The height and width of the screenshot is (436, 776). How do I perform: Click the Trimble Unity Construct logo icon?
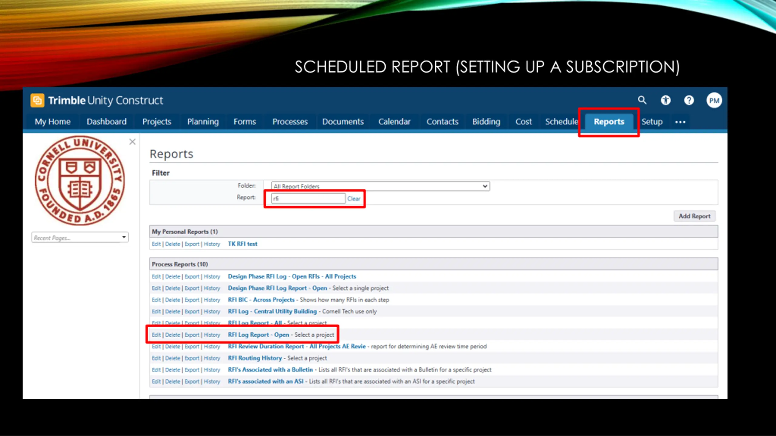37,100
